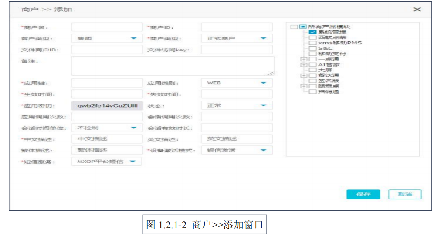444x236 pixels.
Task: Click the 文件商户ID input field
Action: 107,50
